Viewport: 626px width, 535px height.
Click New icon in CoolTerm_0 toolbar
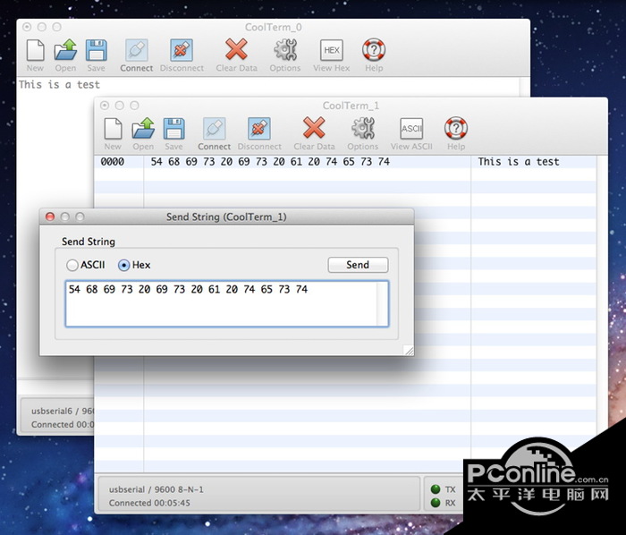(x=35, y=50)
